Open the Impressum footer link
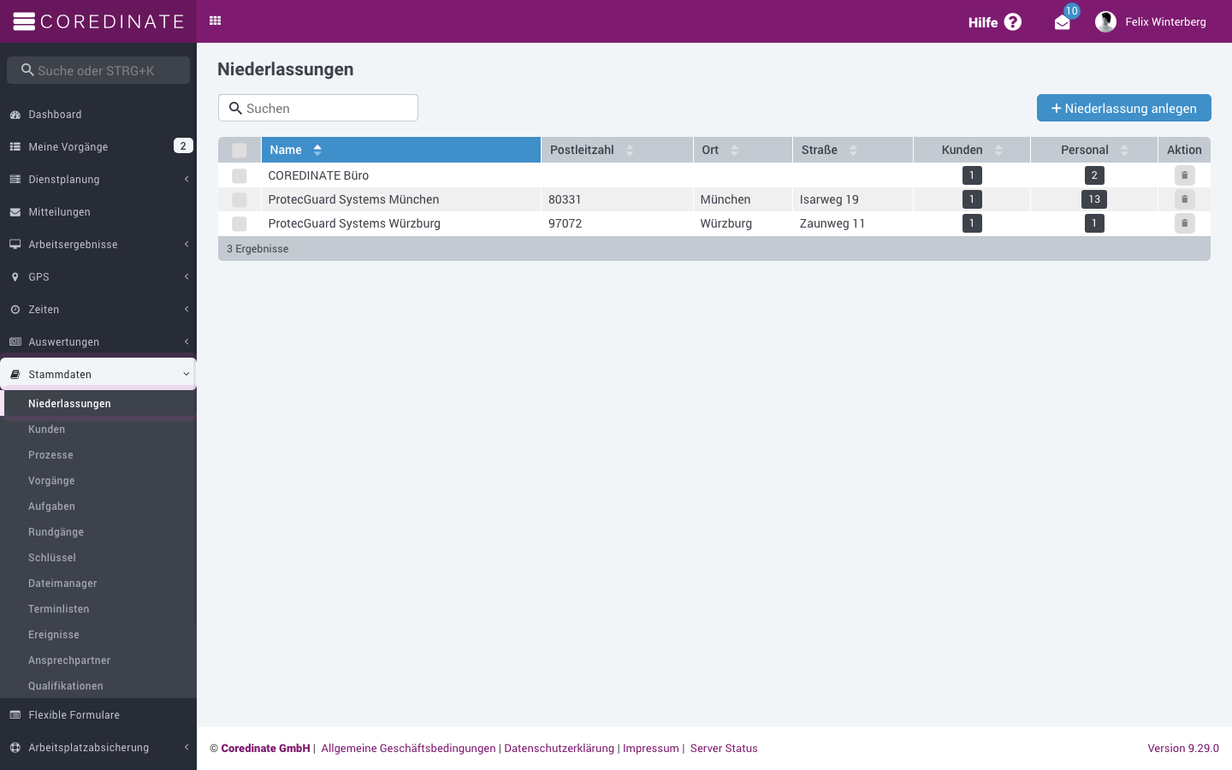Image resolution: width=1232 pixels, height=770 pixels. (650, 749)
